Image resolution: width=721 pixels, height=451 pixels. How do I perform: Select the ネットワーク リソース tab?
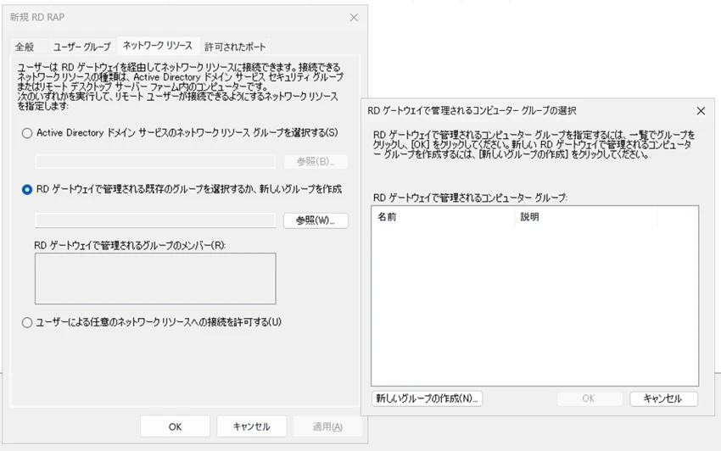tap(158, 46)
